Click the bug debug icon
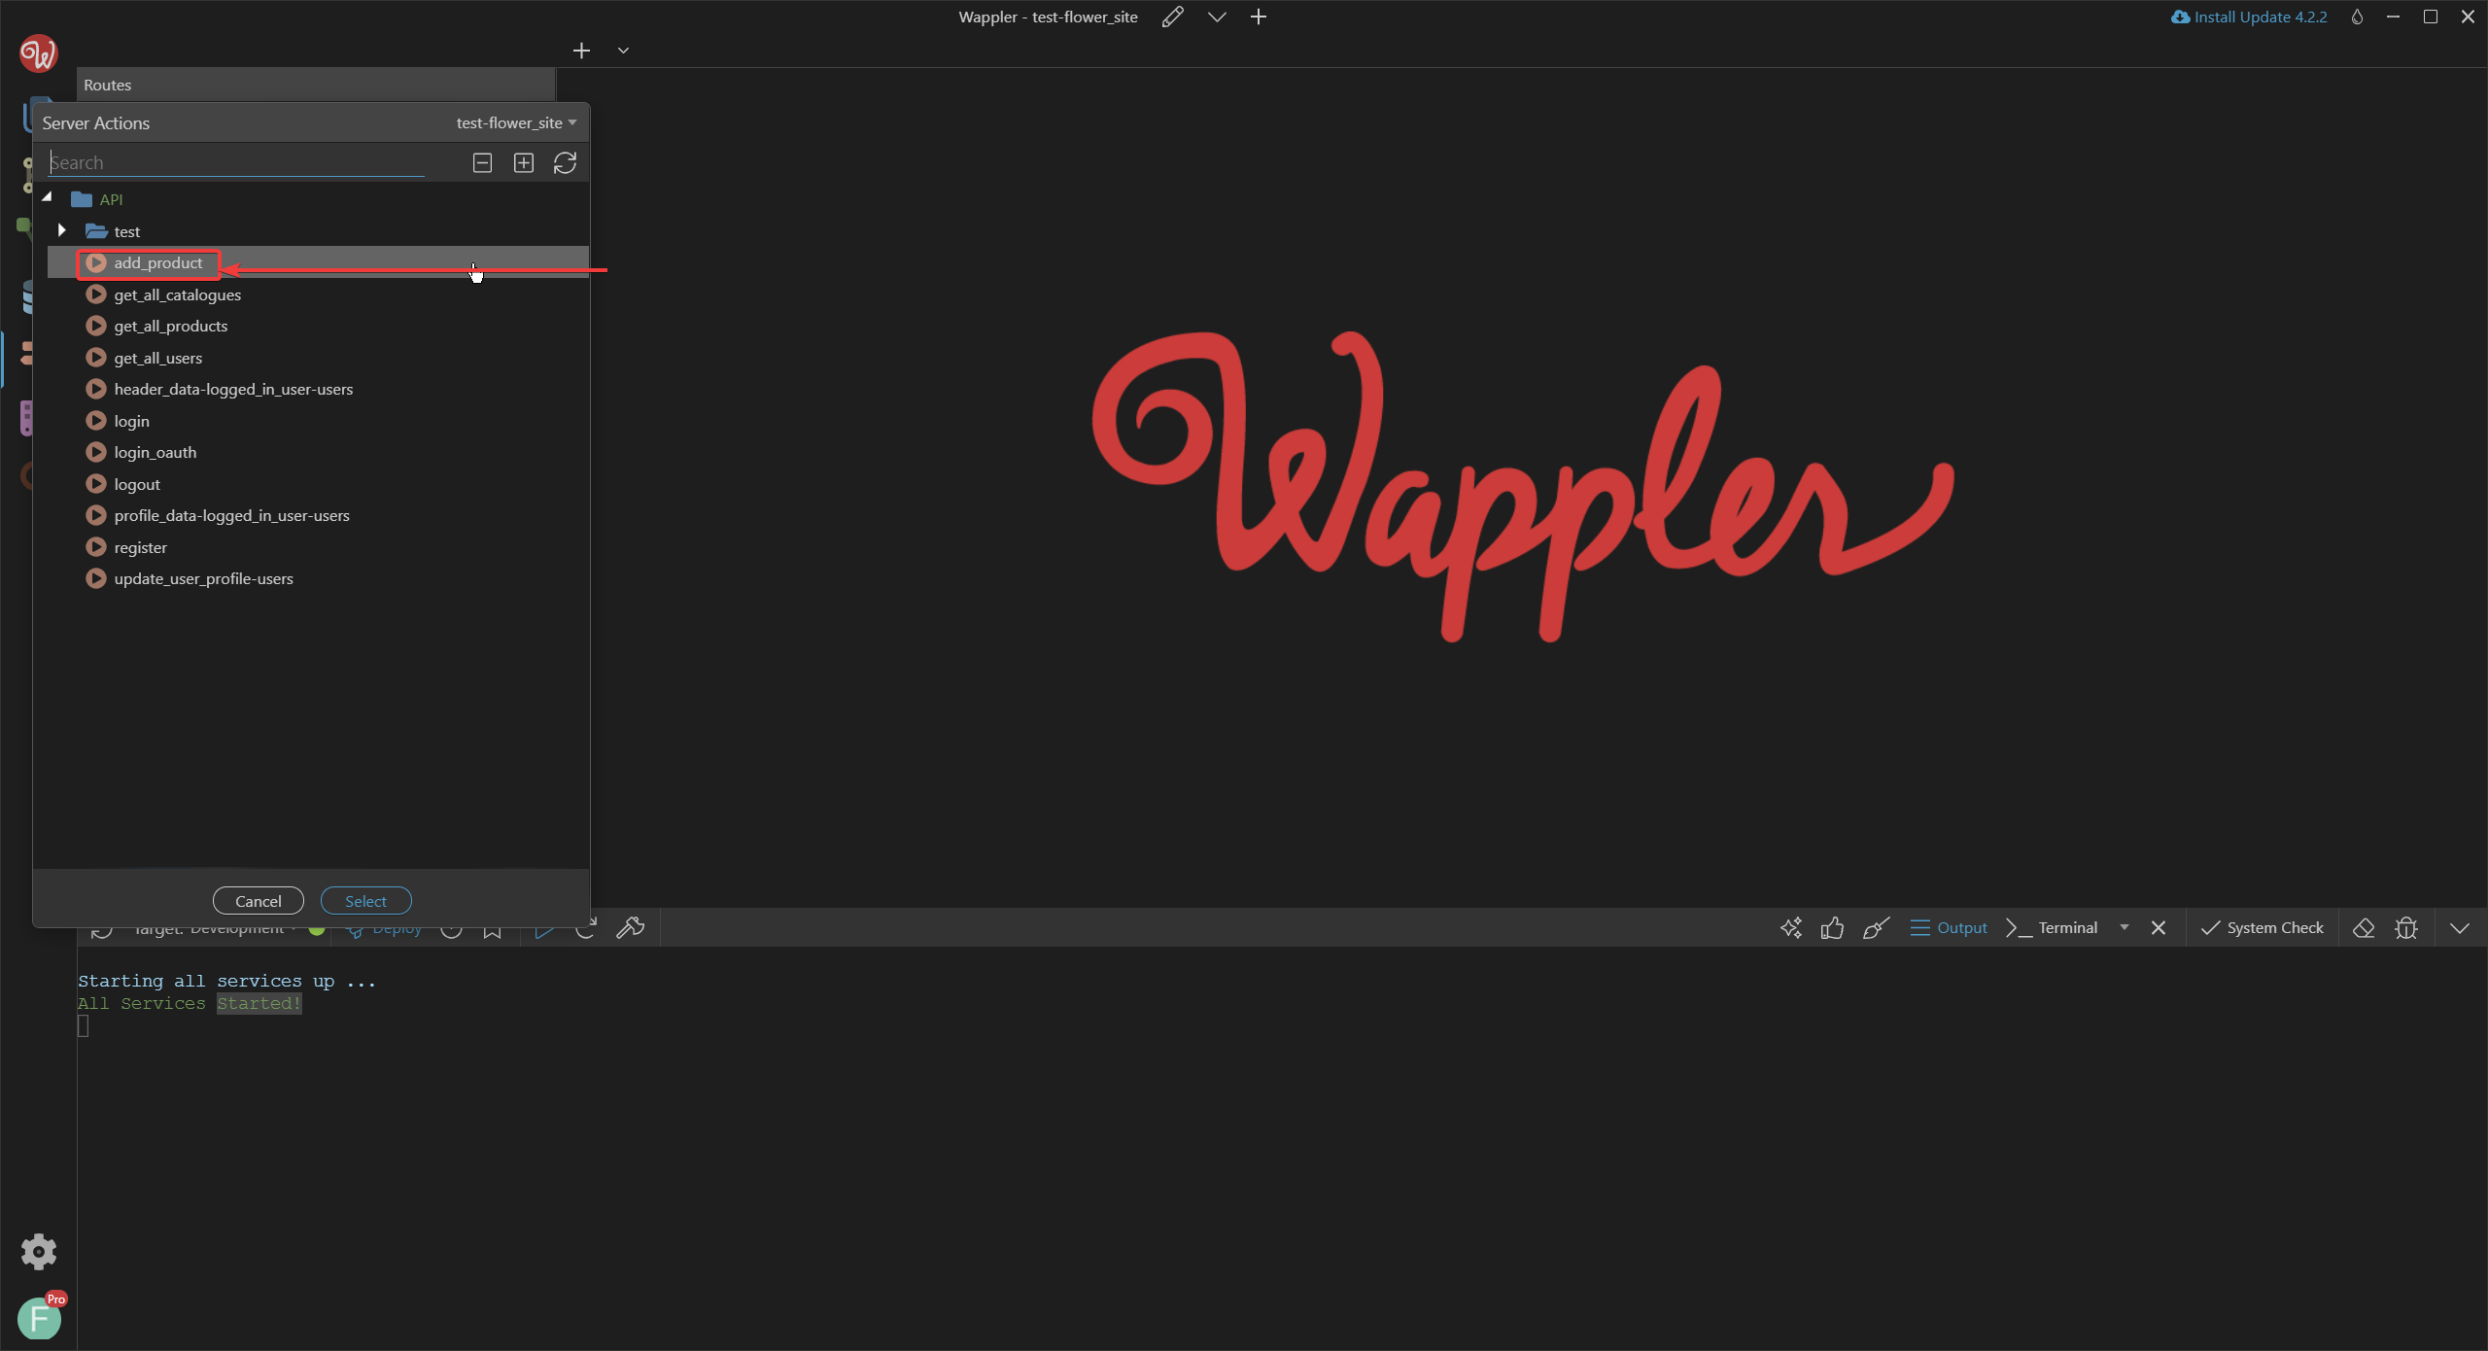Viewport: 2488px width, 1351px height. click(2406, 928)
